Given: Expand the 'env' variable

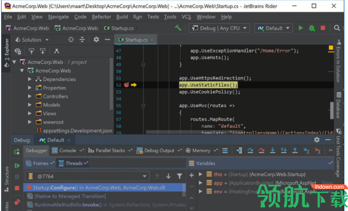Looking at the screenshot, I should 200,191.
